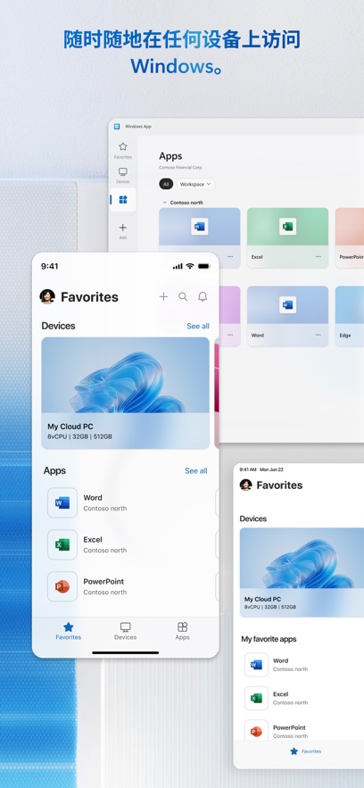Click the Windows App logo in the title bar

(117, 127)
